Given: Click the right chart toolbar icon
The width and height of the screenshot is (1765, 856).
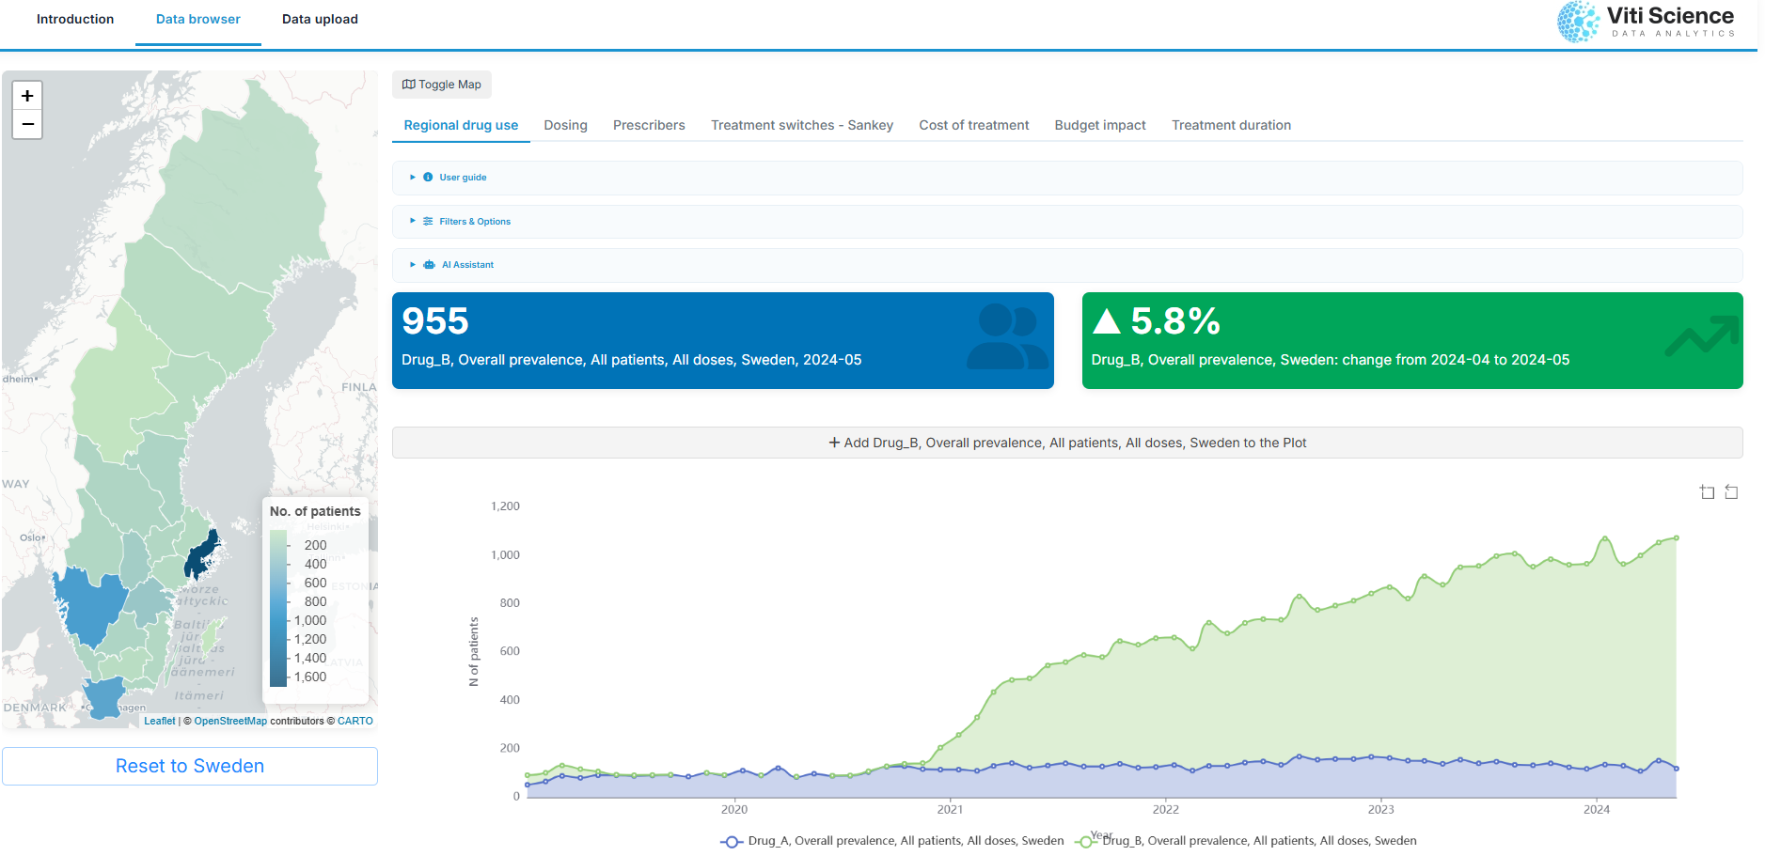Looking at the screenshot, I should click(x=1731, y=492).
